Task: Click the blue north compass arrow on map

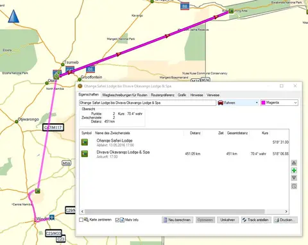Action: [x=13, y=16]
